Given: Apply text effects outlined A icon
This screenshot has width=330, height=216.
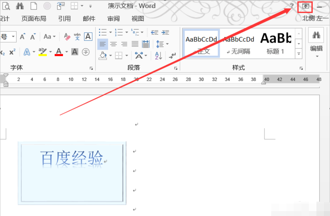Looking at the screenshot, I should coord(27,52).
